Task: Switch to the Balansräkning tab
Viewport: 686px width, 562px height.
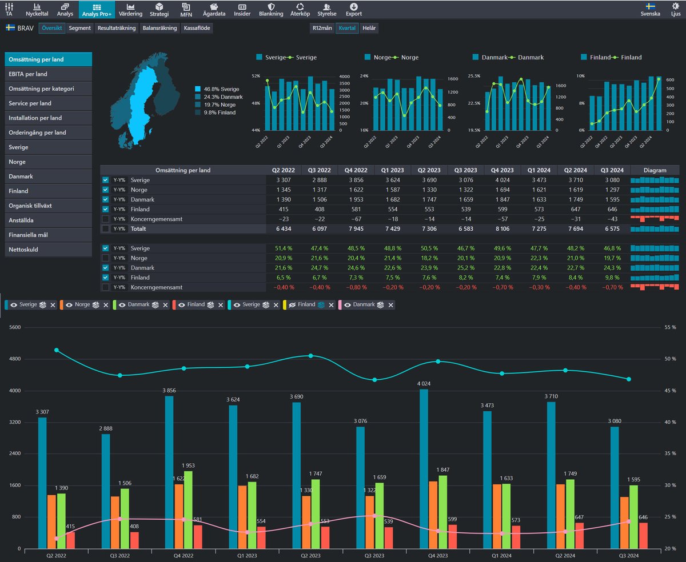Action: click(x=160, y=28)
